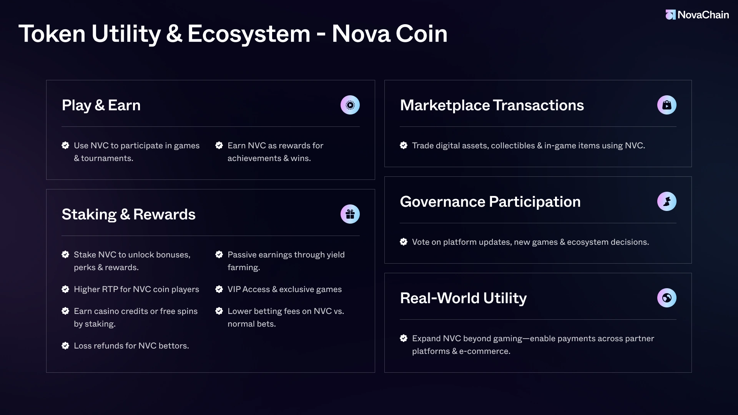738x415 pixels.
Task: Click the 'Staking & Rewards' card heading
Action: 128,214
